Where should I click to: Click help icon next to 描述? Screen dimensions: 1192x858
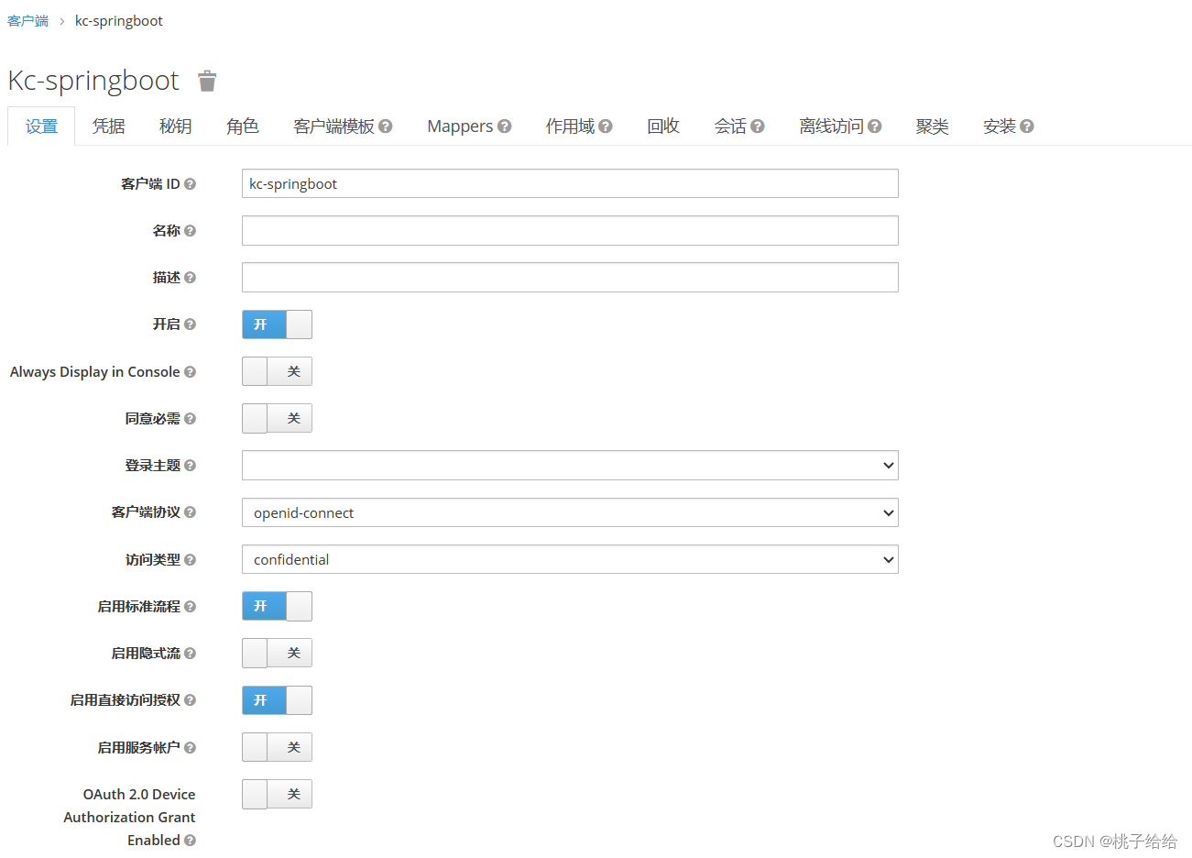point(190,278)
